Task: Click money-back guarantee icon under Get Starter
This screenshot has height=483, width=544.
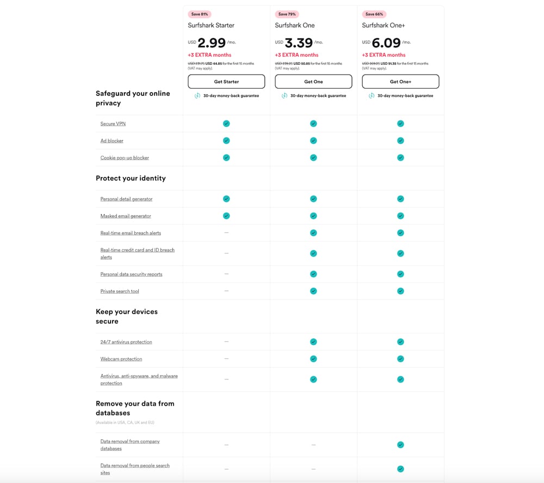Action: click(197, 96)
